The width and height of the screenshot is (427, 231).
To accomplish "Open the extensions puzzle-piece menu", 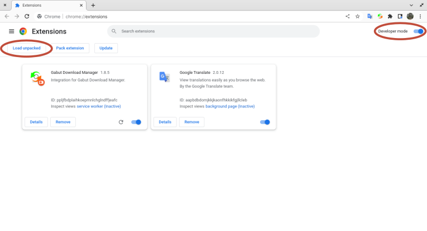I will 390,16.
